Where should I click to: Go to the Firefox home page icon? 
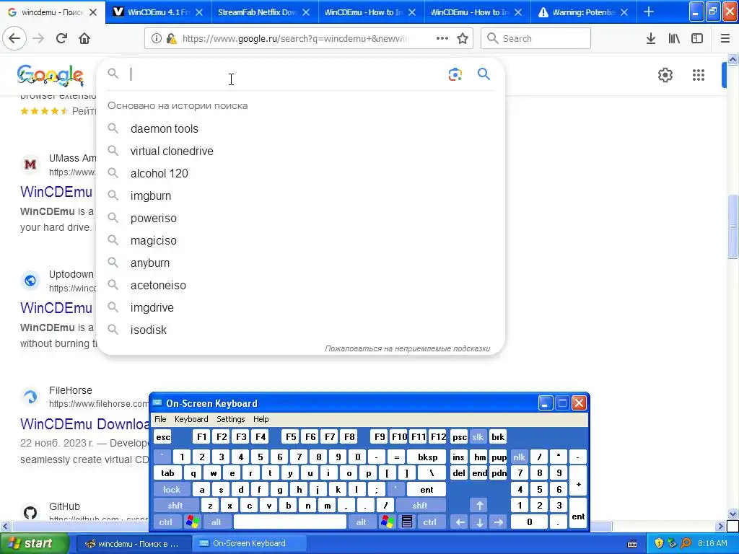click(x=84, y=38)
